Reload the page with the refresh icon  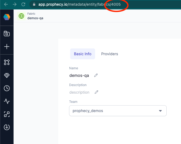click(23, 4)
